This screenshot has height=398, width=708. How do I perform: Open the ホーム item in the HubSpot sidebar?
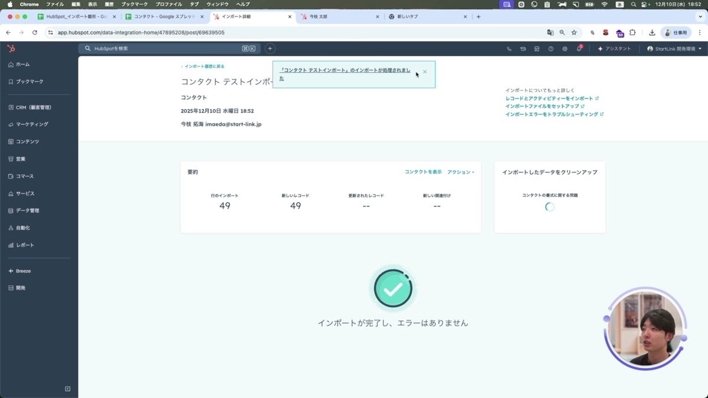pos(24,65)
